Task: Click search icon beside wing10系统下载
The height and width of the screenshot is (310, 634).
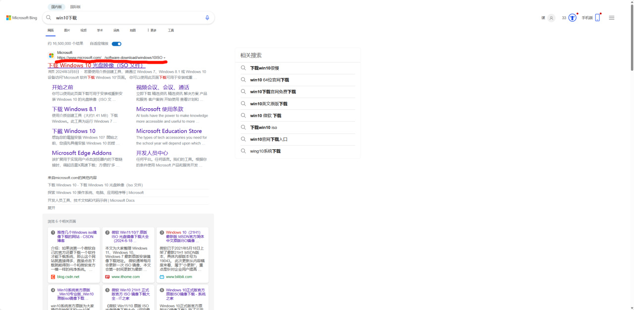Action: click(x=243, y=151)
